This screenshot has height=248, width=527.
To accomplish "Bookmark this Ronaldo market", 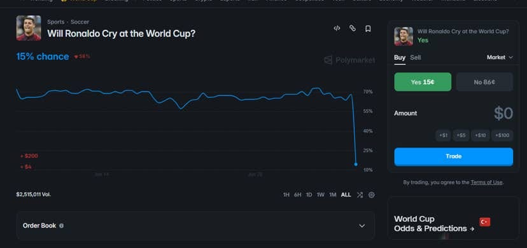I will pyautogui.click(x=368, y=29).
